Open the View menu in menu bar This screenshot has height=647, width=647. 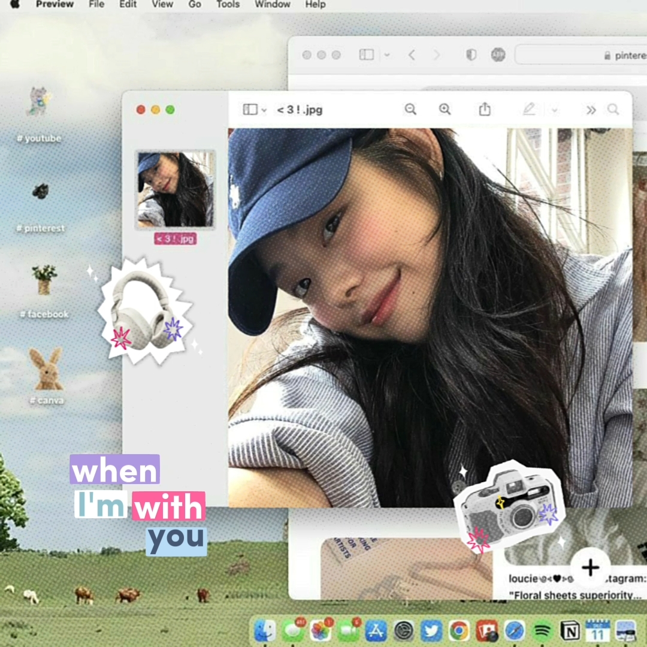click(x=162, y=5)
